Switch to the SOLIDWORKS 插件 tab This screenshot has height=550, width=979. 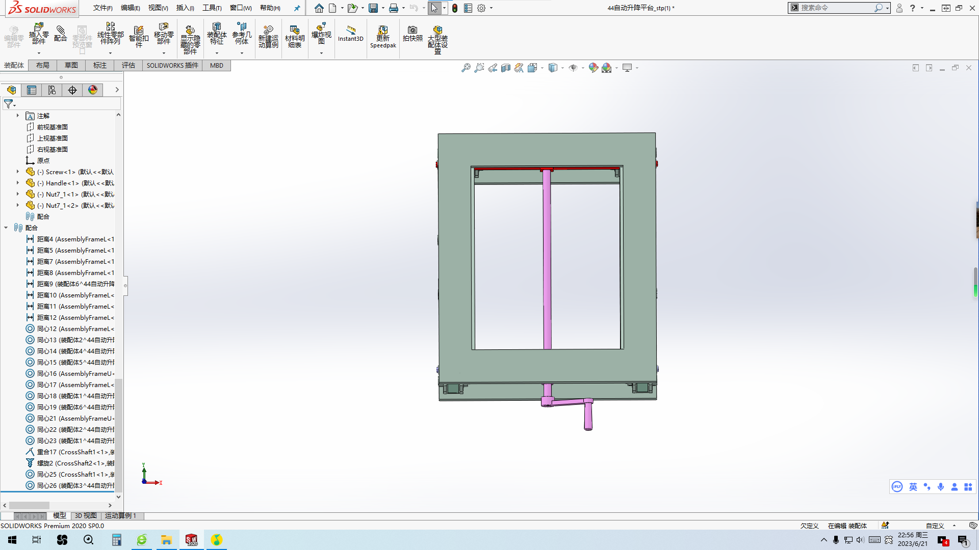point(172,65)
